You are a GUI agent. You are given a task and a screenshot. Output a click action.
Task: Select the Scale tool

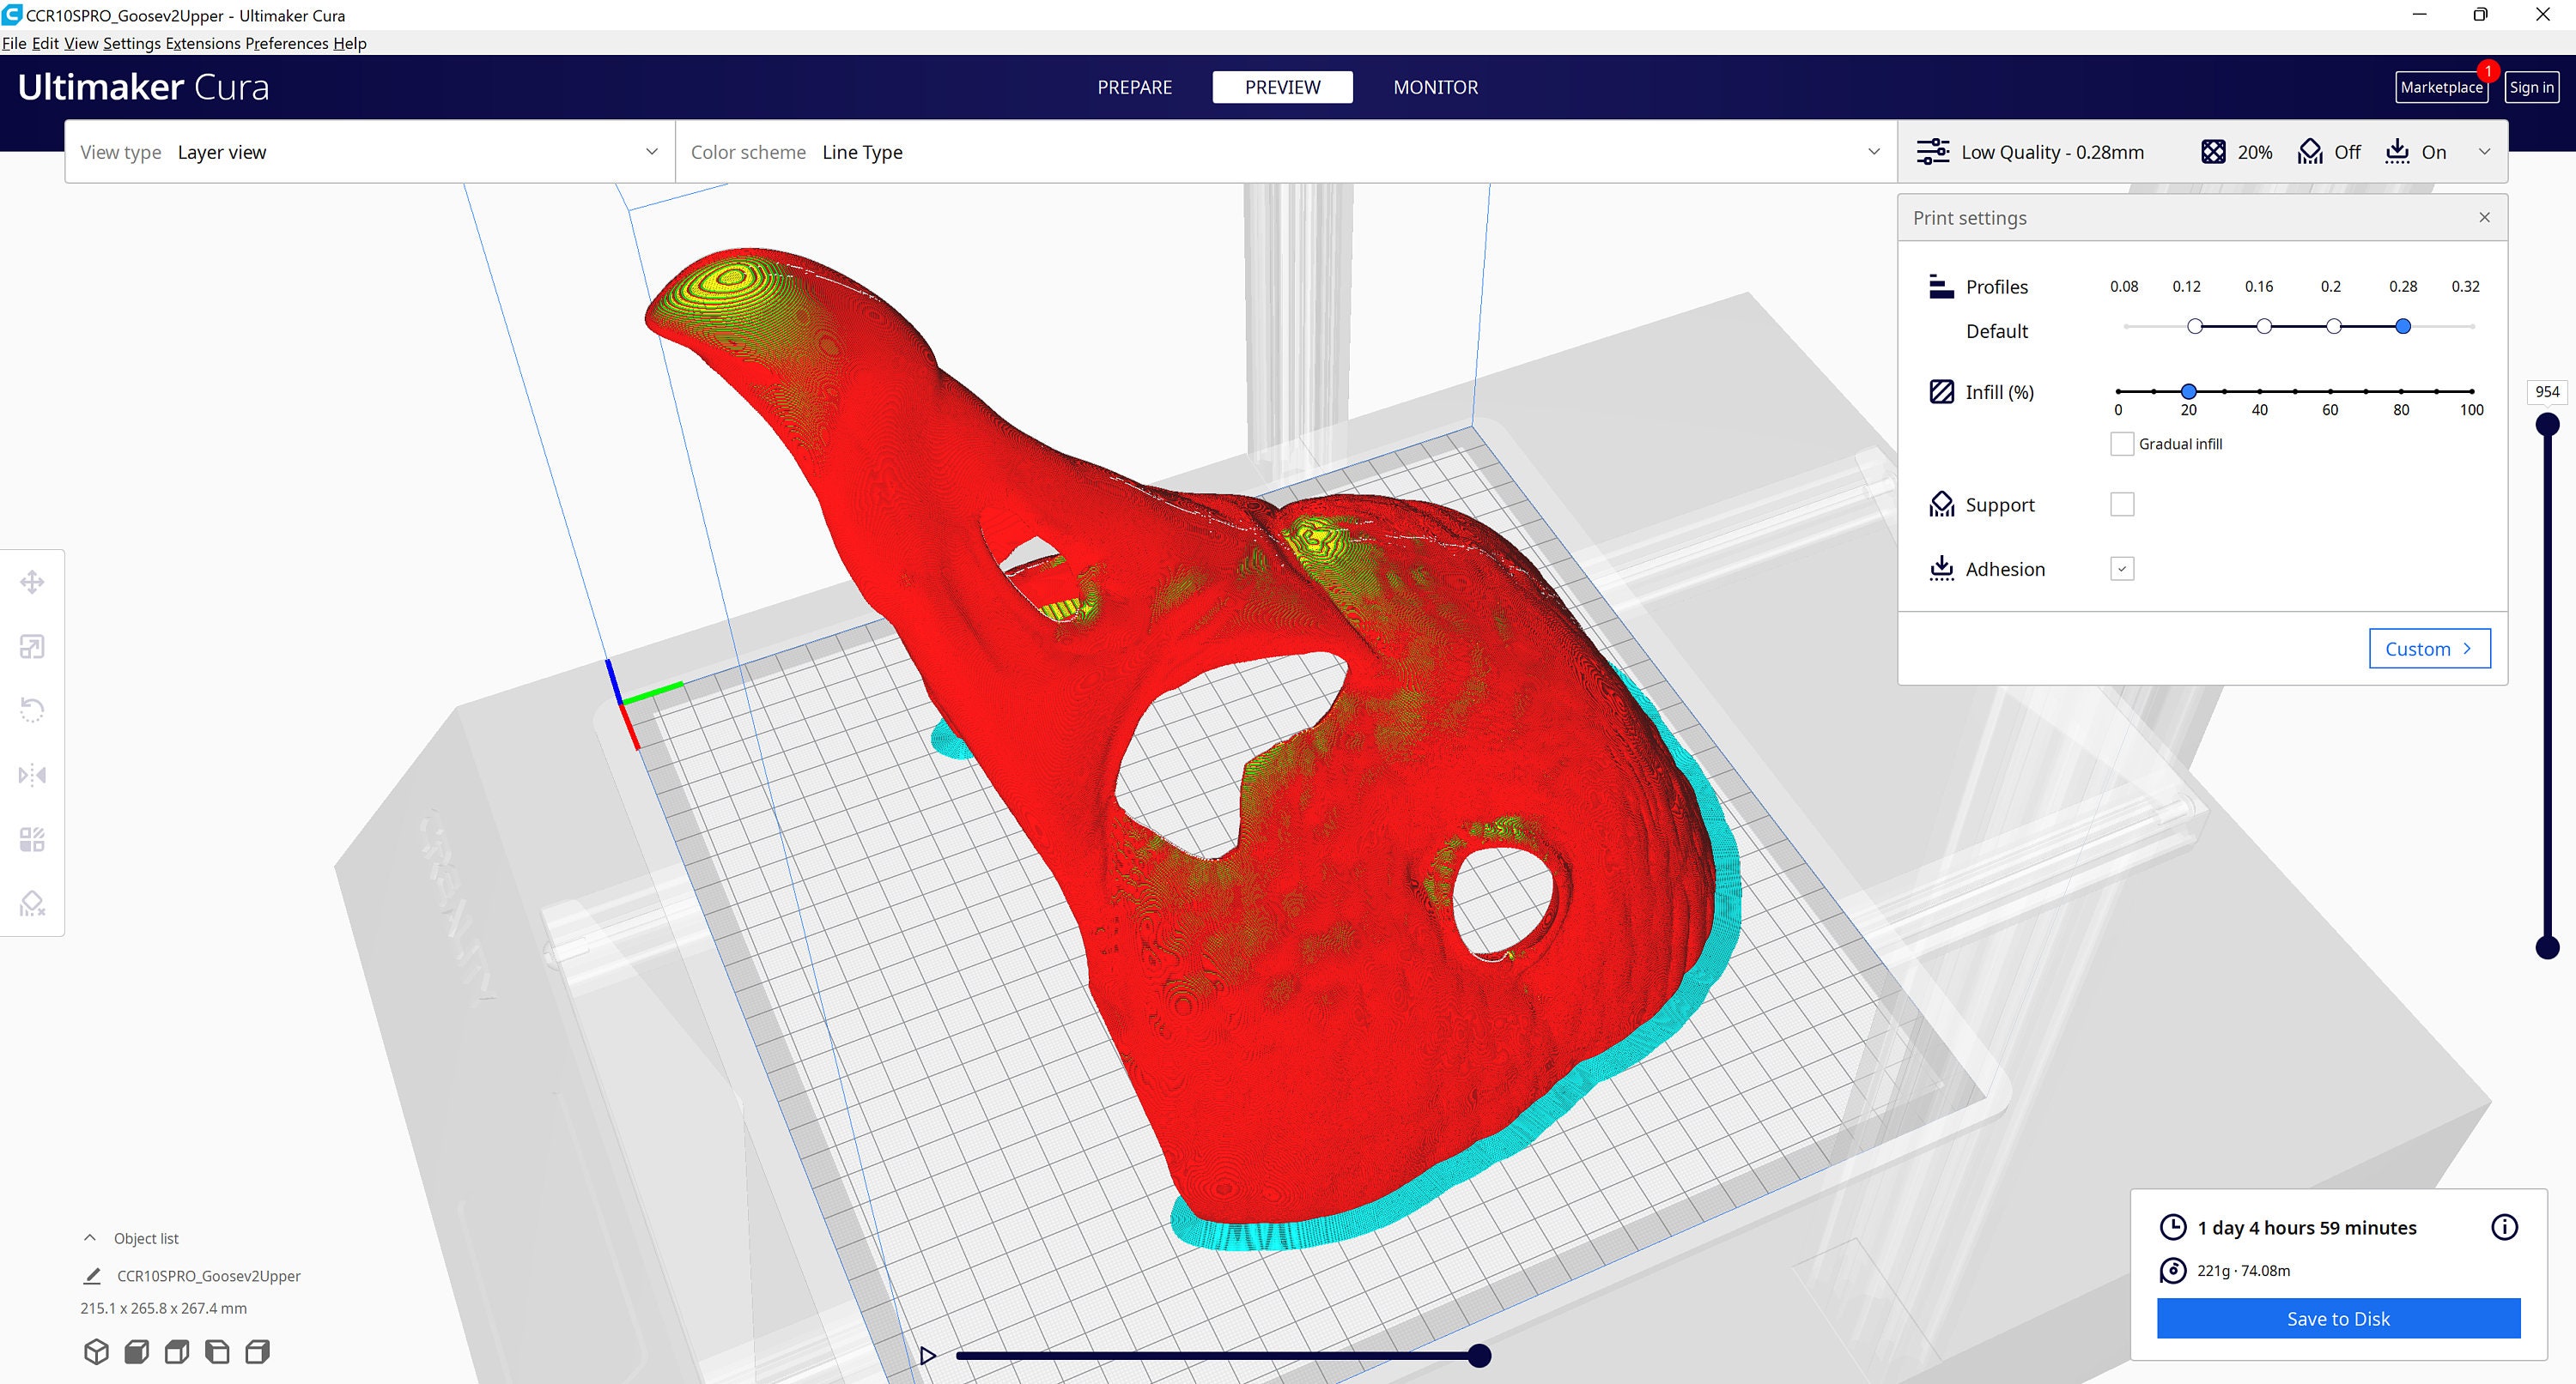click(x=32, y=647)
